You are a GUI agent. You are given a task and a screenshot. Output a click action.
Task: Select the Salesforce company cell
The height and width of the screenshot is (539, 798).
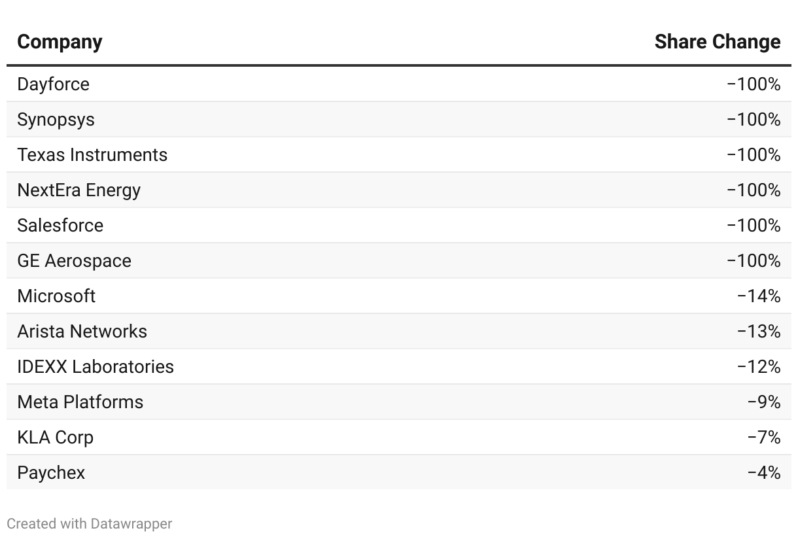point(60,226)
